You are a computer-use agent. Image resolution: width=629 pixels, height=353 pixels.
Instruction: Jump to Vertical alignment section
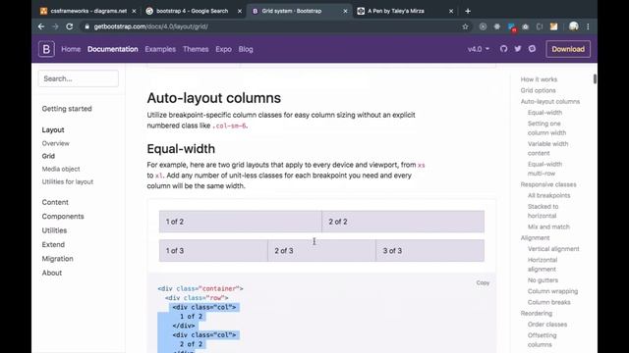tap(553, 249)
